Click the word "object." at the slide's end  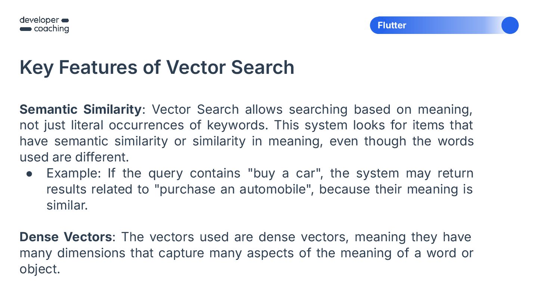(40, 269)
